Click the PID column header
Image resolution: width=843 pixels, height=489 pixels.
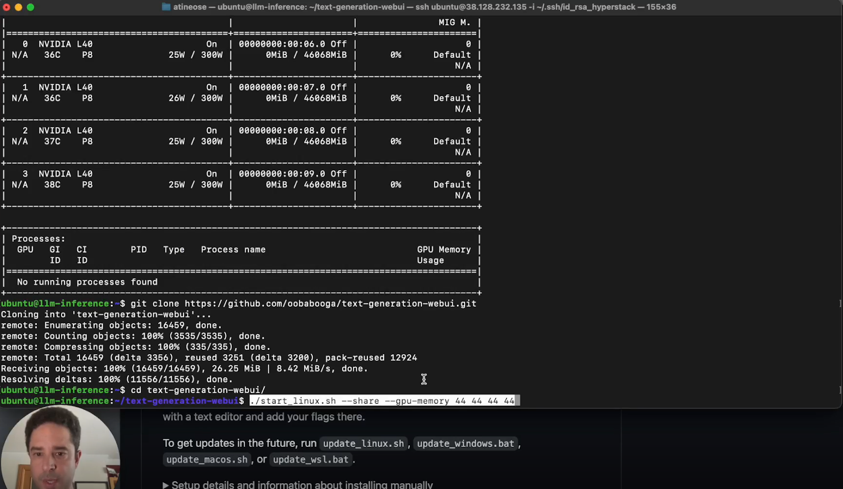tap(139, 250)
